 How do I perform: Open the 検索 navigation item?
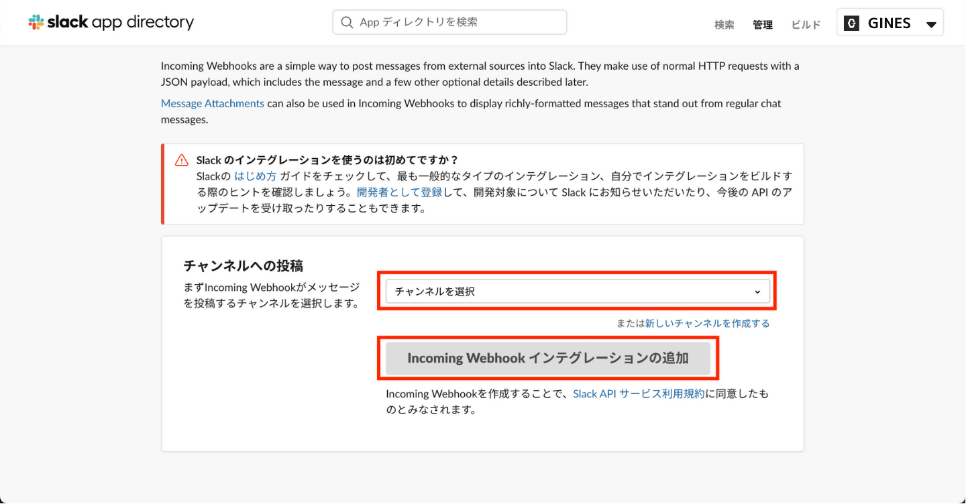pos(724,25)
